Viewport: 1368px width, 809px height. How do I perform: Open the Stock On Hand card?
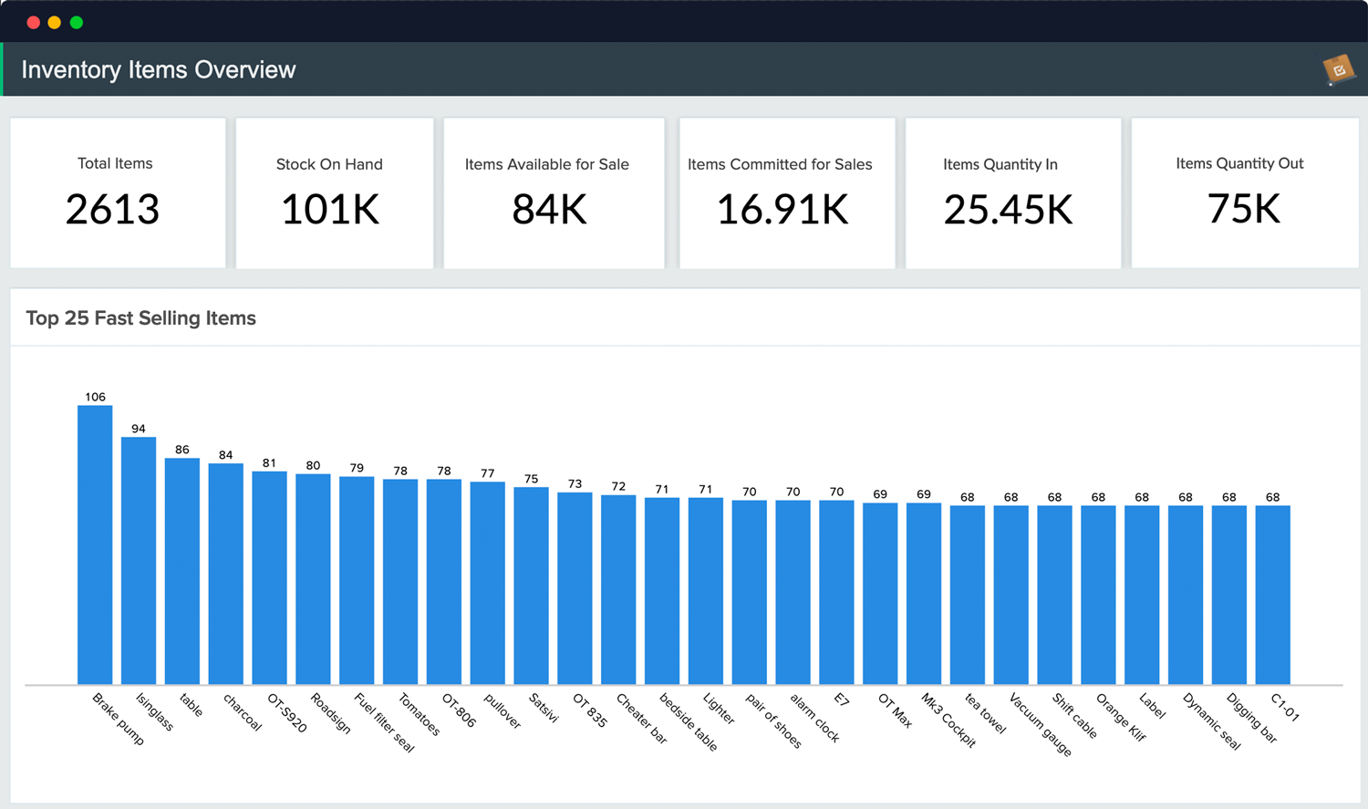click(334, 192)
